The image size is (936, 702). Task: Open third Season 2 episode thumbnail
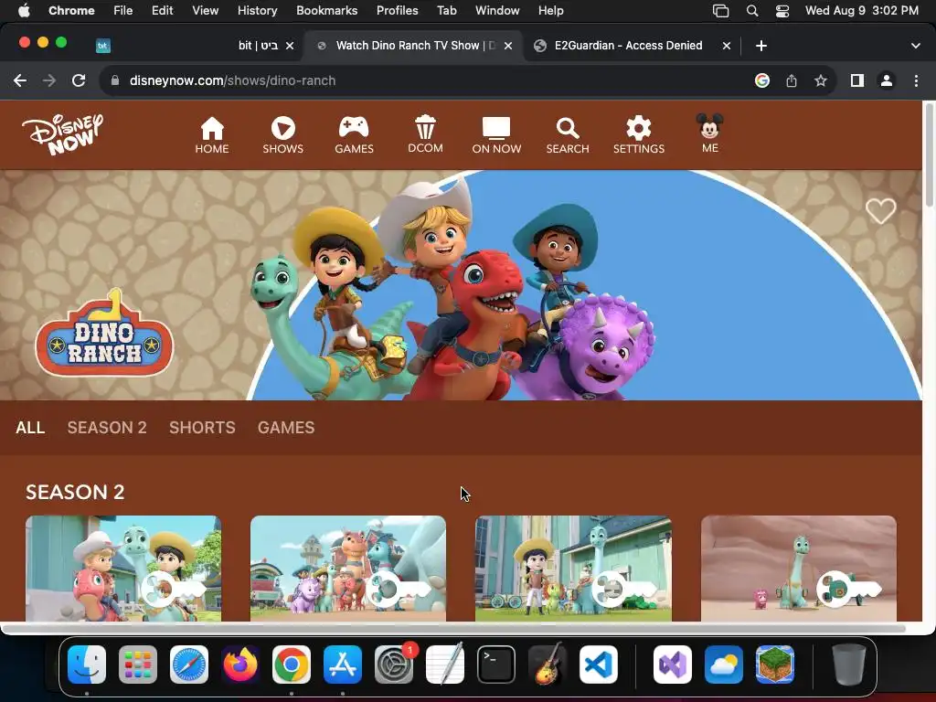pyautogui.click(x=573, y=569)
